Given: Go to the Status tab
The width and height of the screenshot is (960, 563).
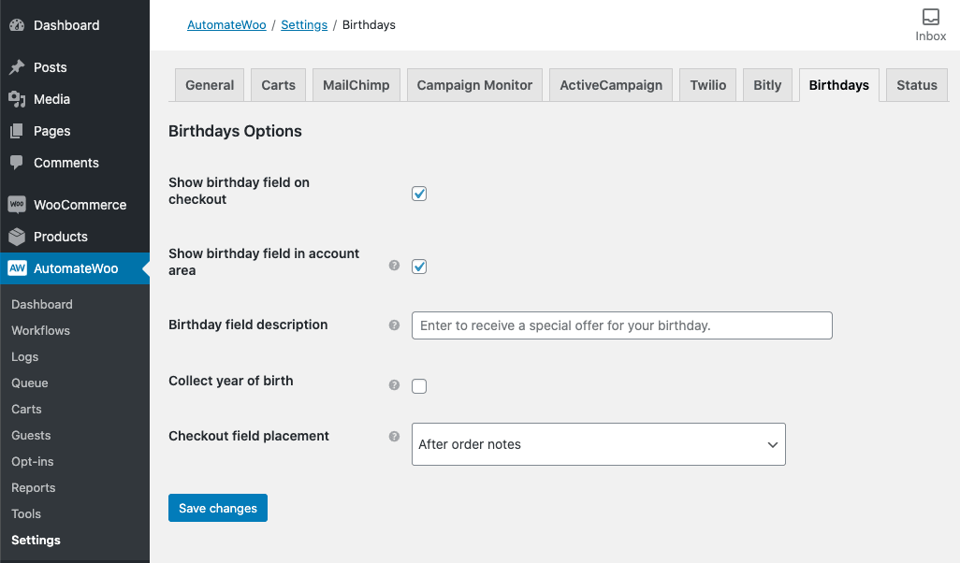Looking at the screenshot, I should coord(916,85).
